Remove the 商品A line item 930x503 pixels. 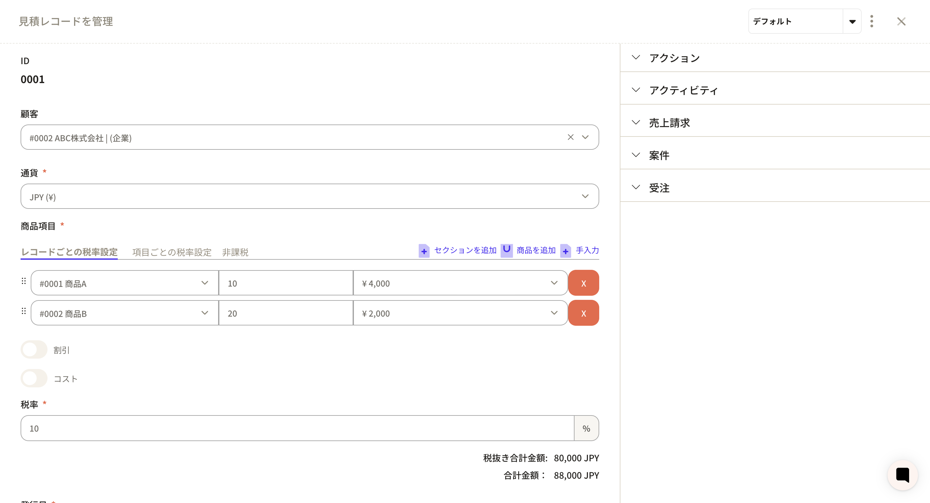click(x=583, y=283)
